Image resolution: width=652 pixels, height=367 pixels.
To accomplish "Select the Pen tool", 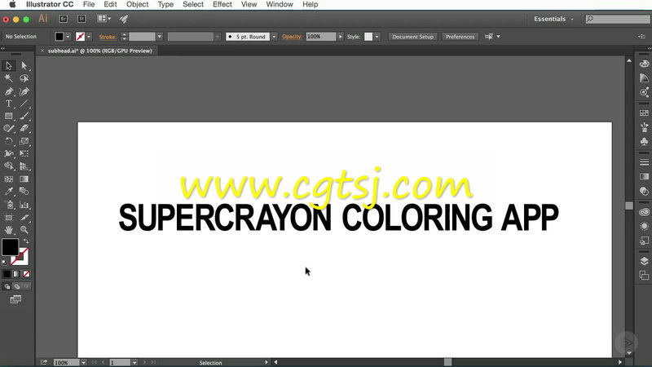I will coord(9,91).
